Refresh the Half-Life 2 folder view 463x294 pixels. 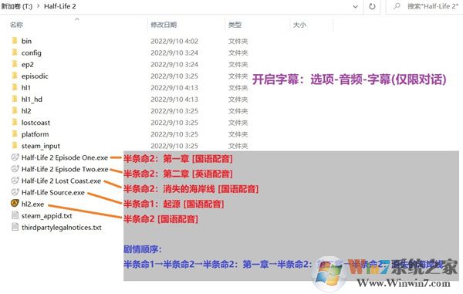372,6
